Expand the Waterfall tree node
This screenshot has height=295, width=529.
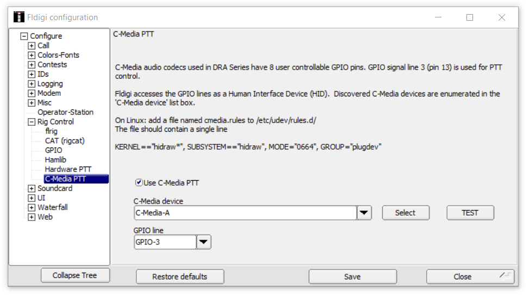(32, 207)
